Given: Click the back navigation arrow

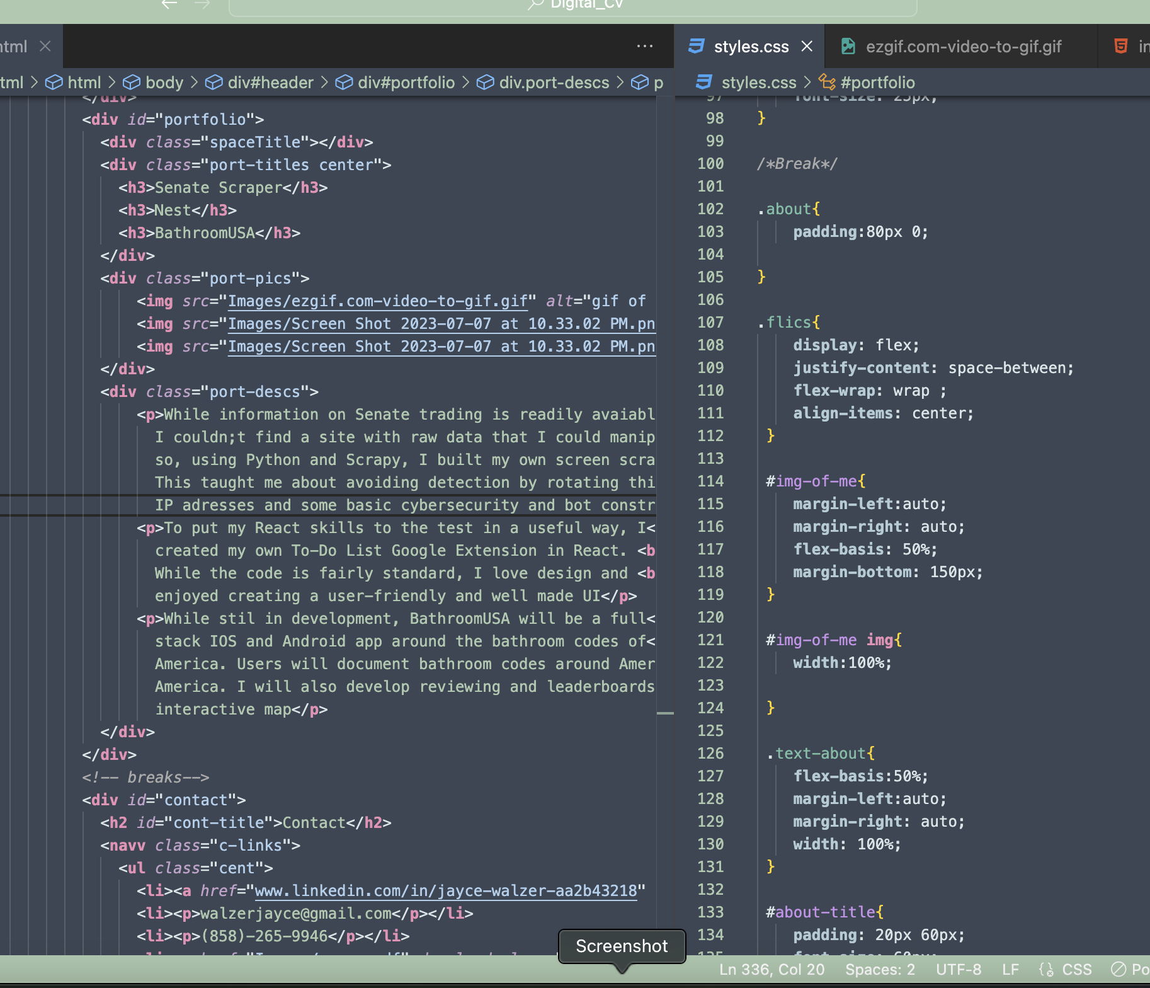Looking at the screenshot, I should pyautogui.click(x=169, y=4).
